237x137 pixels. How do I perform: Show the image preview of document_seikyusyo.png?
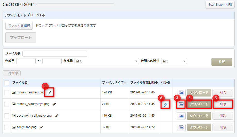[181, 116]
